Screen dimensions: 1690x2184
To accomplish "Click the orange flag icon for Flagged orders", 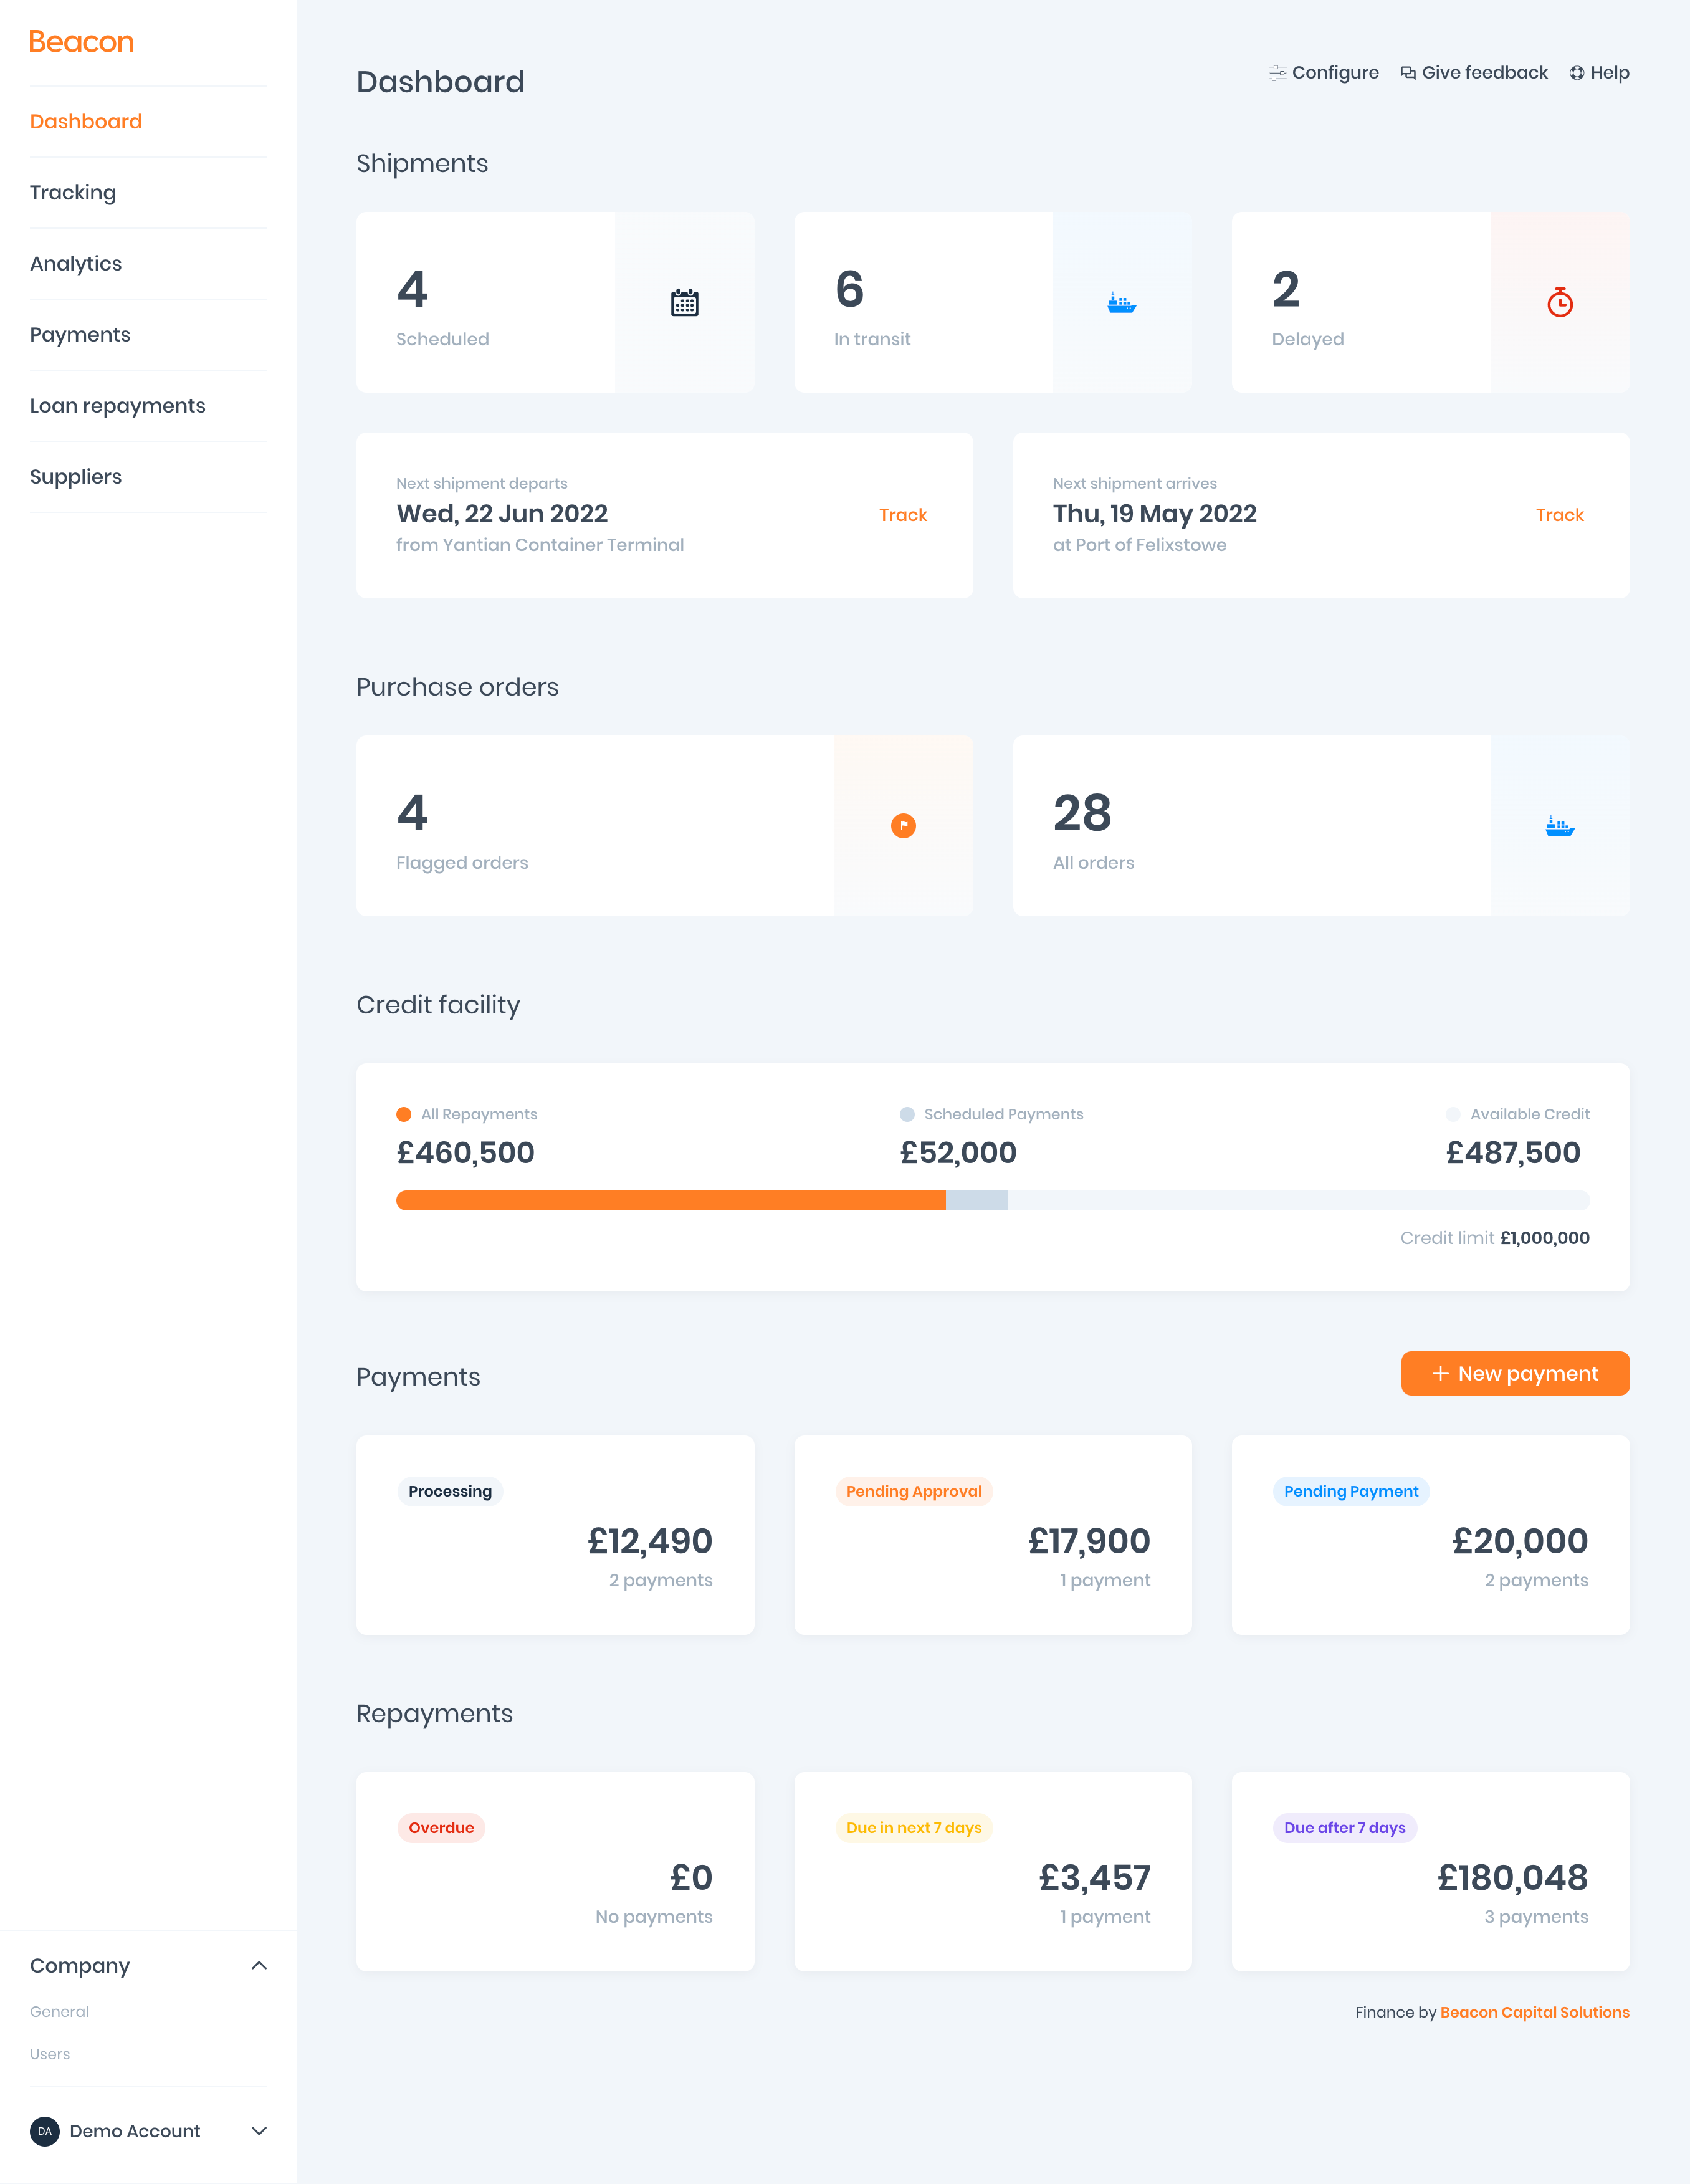I will tap(903, 826).
